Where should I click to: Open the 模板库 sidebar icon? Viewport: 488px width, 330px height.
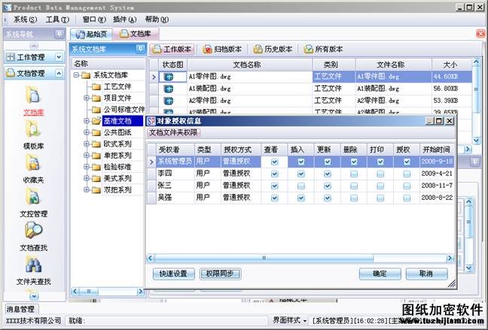coord(33,129)
